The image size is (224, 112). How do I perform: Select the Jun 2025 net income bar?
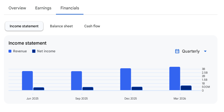pos(39,89)
